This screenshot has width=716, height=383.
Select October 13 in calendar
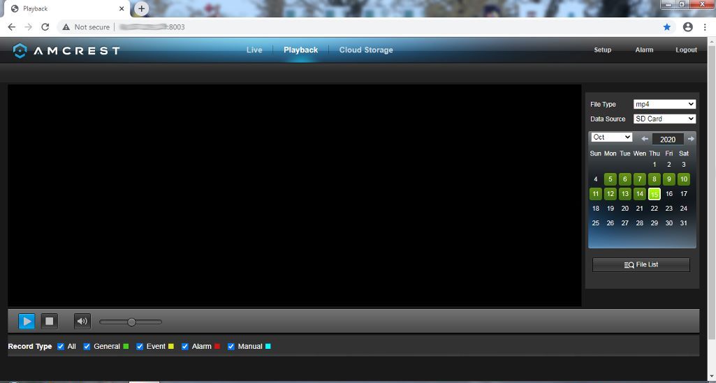pyautogui.click(x=625, y=194)
